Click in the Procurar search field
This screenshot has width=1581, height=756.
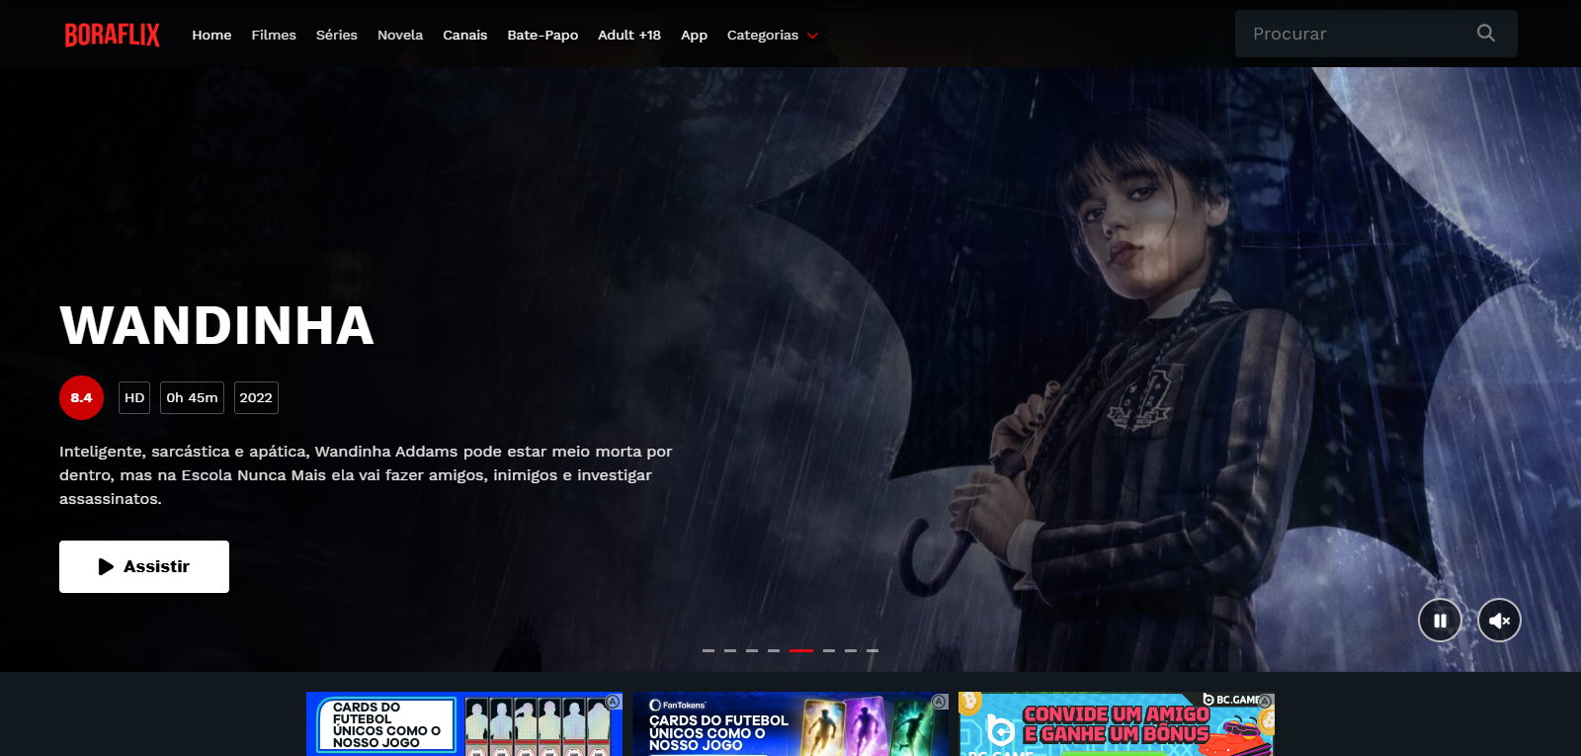pyautogui.click(x=1354, y=34)
